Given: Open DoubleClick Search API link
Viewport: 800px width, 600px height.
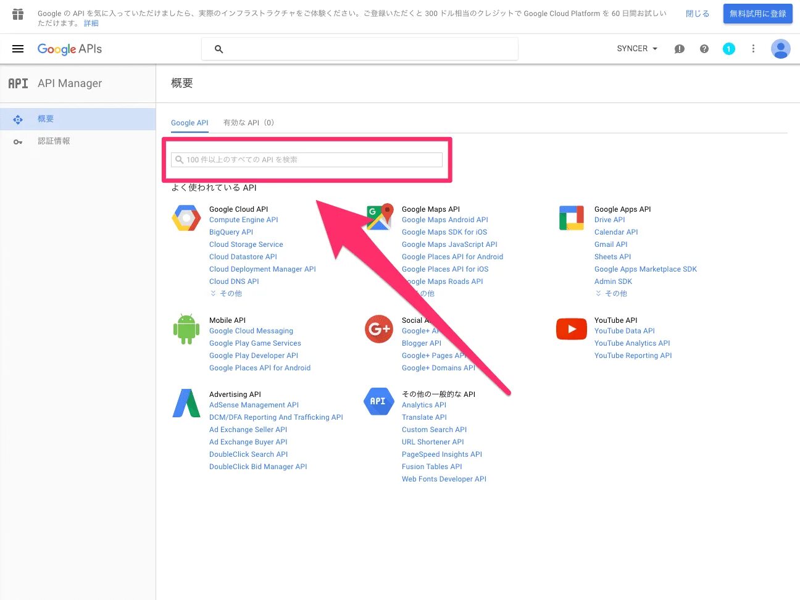Looking at the screenshot, I should pos(249,454).
